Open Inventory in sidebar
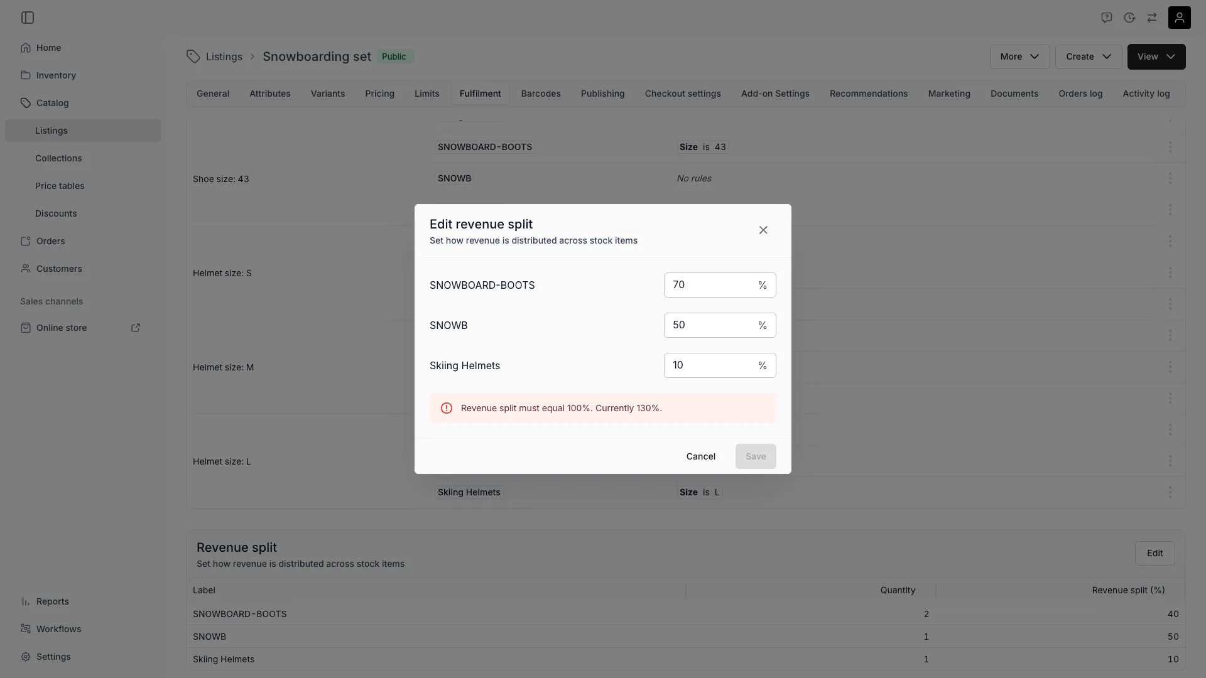The width and height of the screenshot is (1206, 678). point(82,75)
